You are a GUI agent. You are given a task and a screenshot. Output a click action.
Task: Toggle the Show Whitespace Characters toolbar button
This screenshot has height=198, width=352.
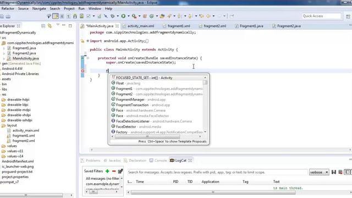click(x=68, y=16)
